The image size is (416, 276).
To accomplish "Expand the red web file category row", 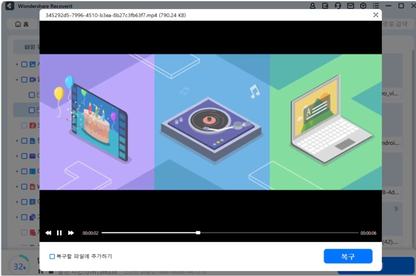I will 17,187.
